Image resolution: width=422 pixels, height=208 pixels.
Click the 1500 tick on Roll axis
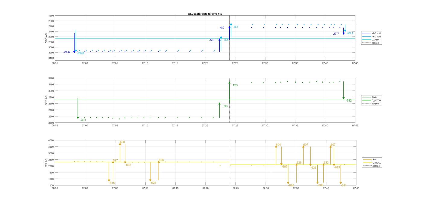point(52,172)
